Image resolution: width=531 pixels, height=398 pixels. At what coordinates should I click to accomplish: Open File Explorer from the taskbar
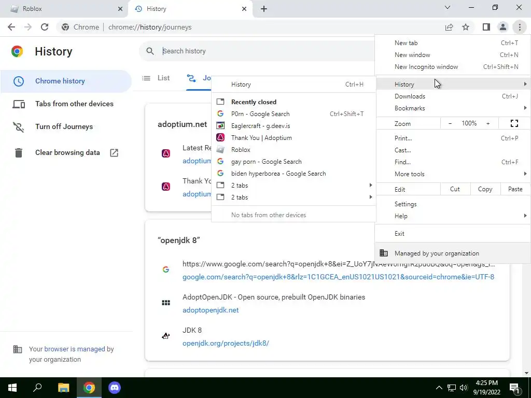(x=63, y=388)
